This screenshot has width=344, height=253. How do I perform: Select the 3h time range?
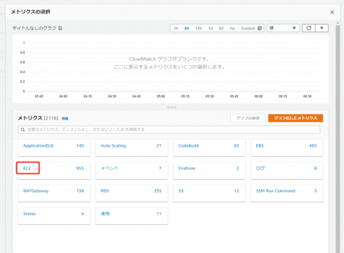click(x=187, y=28)
